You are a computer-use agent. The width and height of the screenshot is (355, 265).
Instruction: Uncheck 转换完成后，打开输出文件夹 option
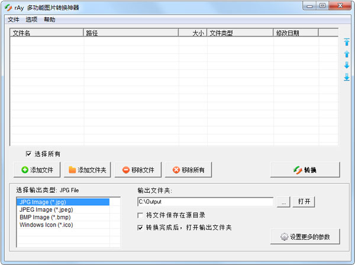140,228
